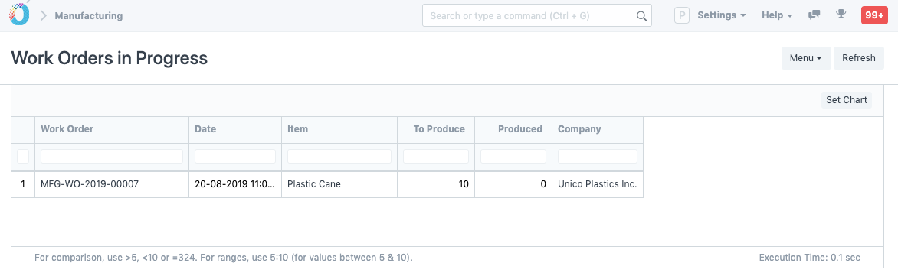The width and height of the screenshot is (898, 276).
Task: Open the Menu dropdown button
Action: pos(806,57)
